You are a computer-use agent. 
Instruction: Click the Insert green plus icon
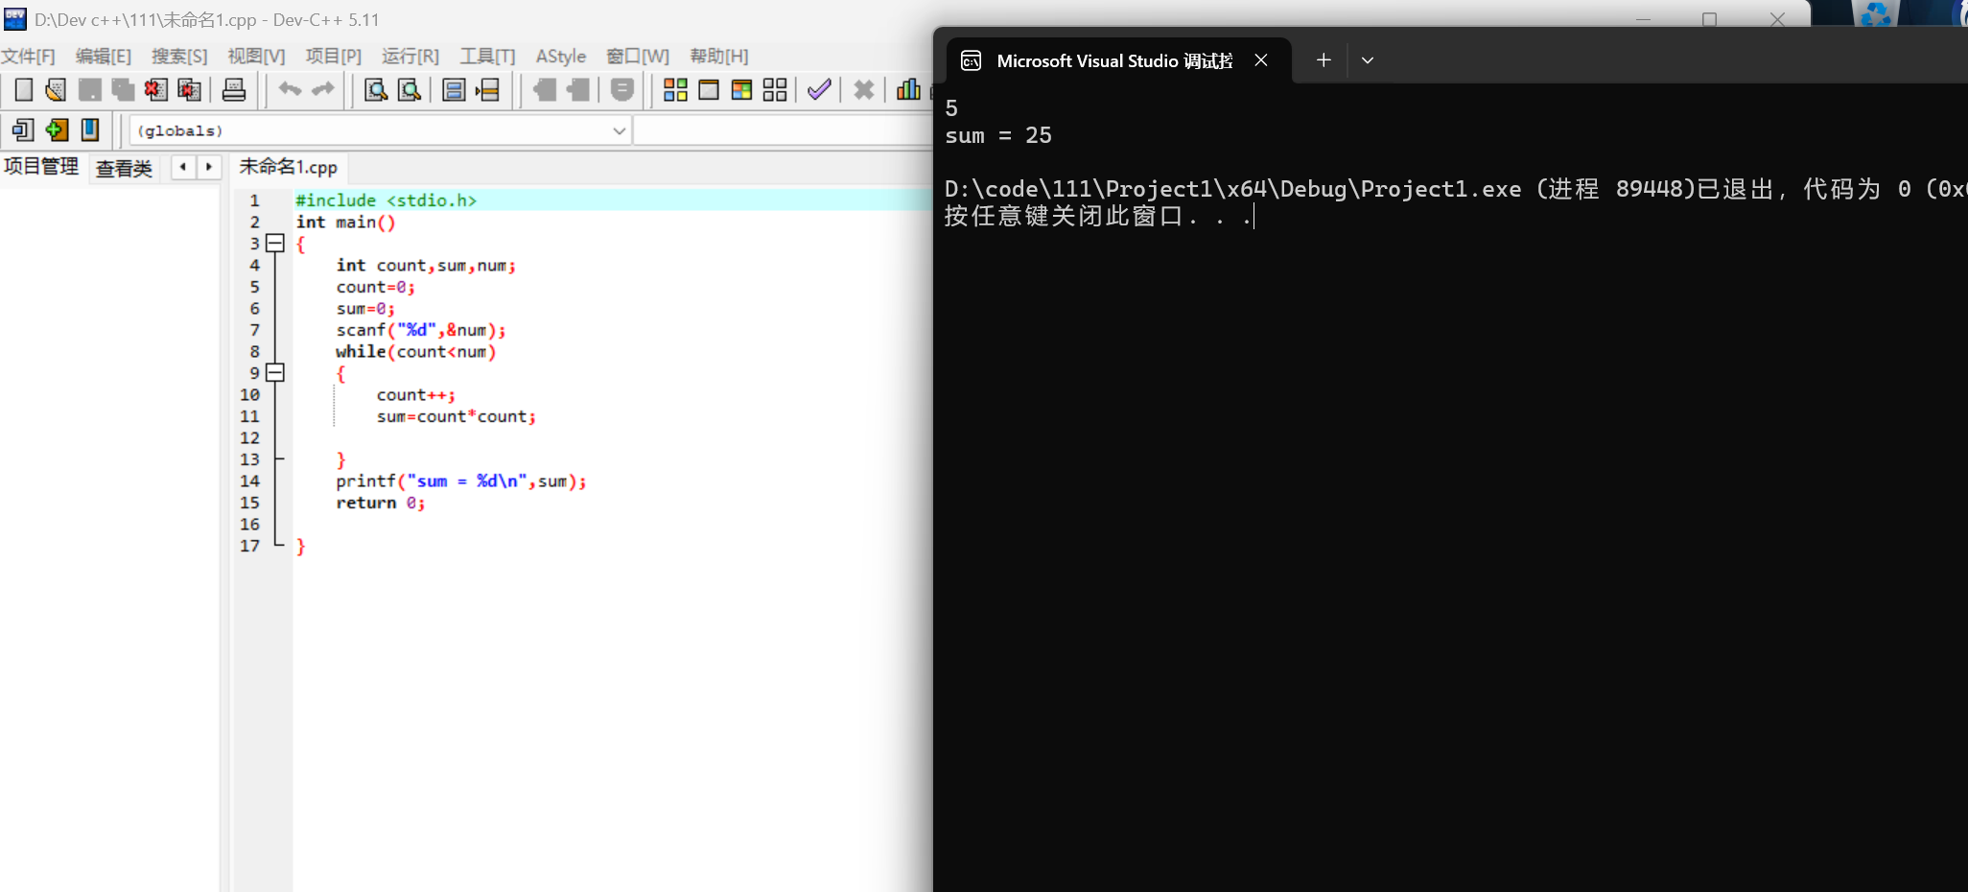coord(57,129)
